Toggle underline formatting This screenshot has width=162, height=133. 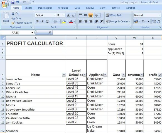47,21
